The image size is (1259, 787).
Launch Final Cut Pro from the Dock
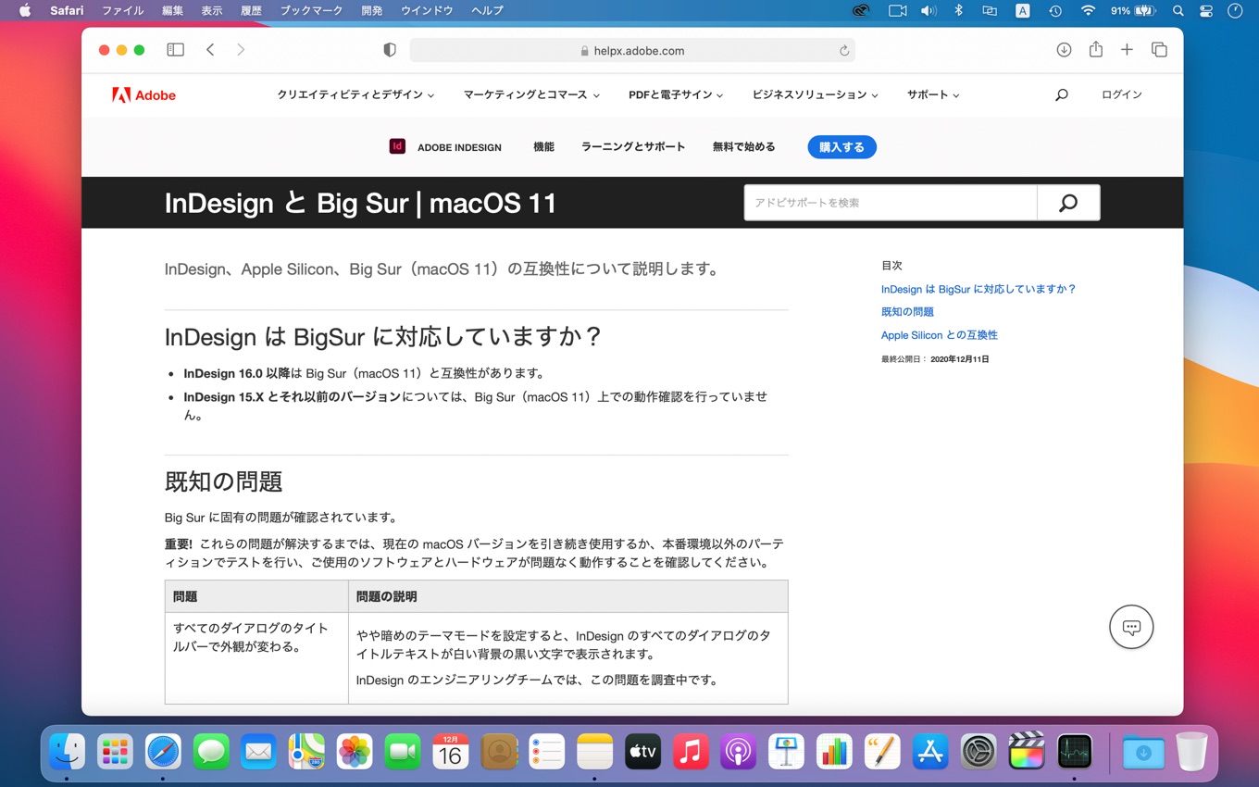[x=1026, y=752]
